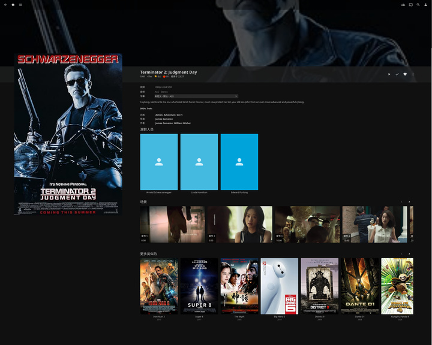Advance similar movies row with next arrow
Image resolution: width=432 pixels, height=345 pixels.
(x=409, y=254)
